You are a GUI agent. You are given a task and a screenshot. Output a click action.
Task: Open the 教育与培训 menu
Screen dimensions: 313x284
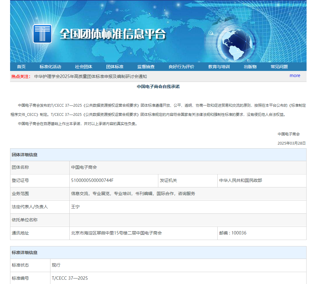click(x=219, y=67)
